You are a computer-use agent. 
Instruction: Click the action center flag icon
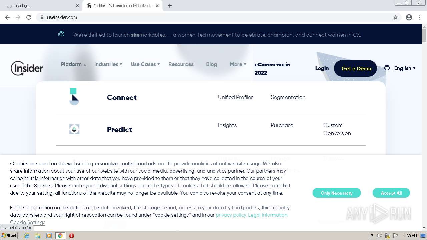(395, 236)
